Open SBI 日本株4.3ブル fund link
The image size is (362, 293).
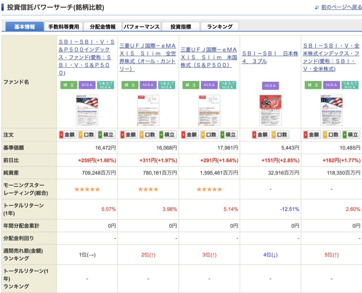click(x=270, y=57)
